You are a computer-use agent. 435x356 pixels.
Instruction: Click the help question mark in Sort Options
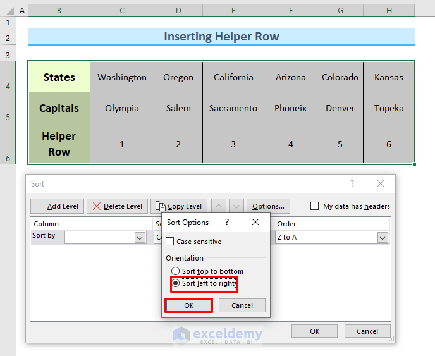pos(227,222)
